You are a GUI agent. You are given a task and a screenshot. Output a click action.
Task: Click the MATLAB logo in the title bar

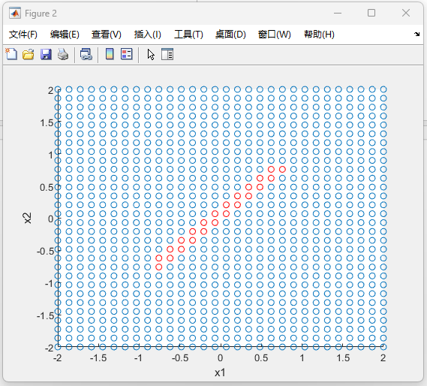[x=15, y=13]
